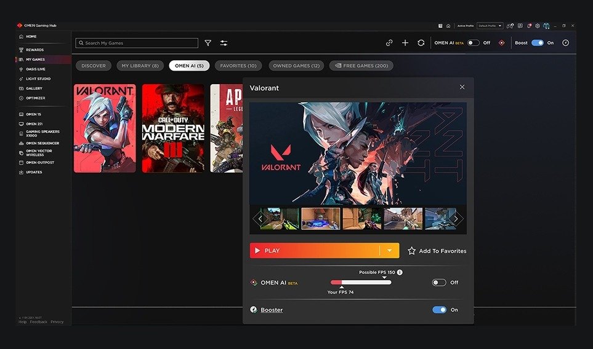Viewport: 593px width, 349px height.
Task: Click the user avatar icon in title bar
Action: (x=546, y=26)
